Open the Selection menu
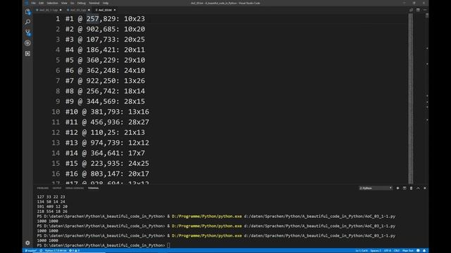 pos(52,3)
